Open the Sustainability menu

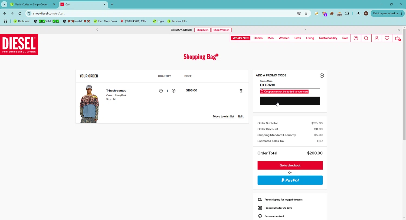click(x=328, y=38)
